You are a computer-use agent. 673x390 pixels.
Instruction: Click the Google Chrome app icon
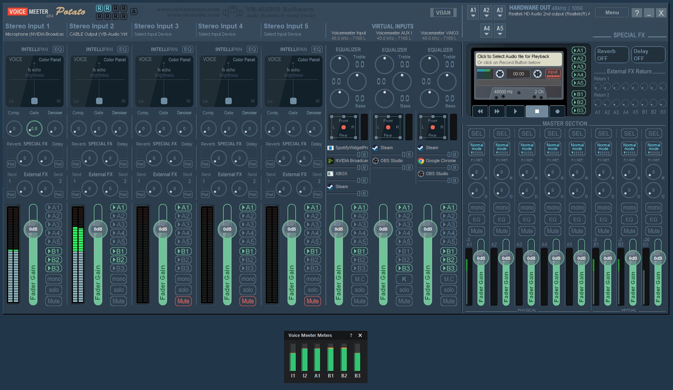[421, 161]
